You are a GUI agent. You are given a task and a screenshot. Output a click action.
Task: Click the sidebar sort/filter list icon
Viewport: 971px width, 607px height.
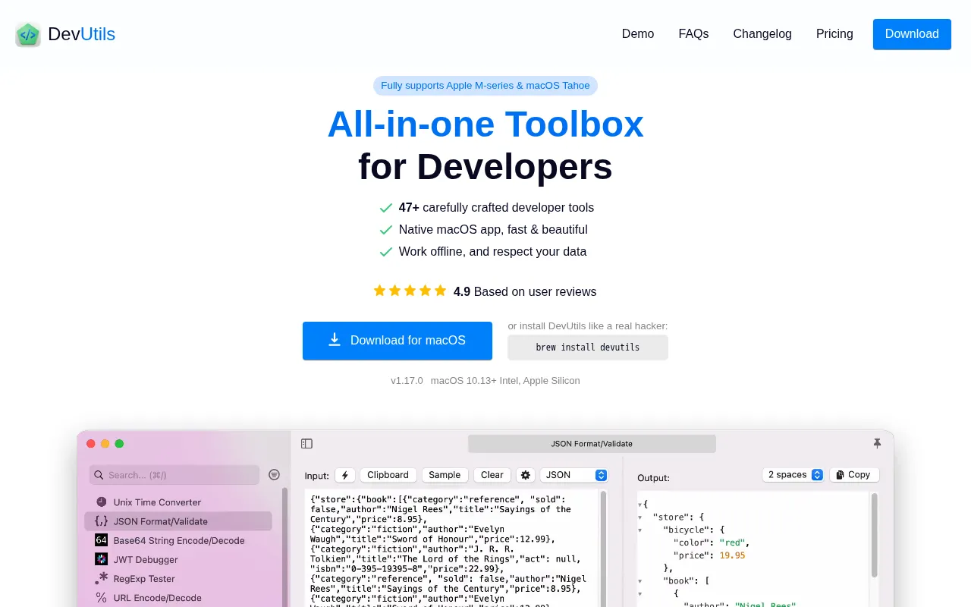coord(274,475)
